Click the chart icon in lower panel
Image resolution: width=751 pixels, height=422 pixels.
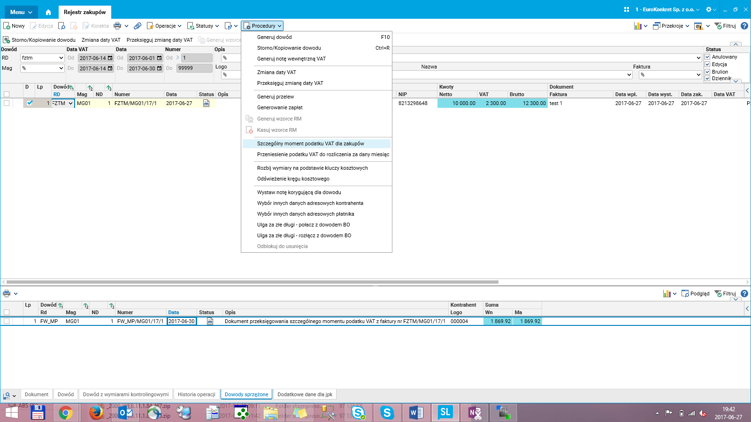click(667, 294)
